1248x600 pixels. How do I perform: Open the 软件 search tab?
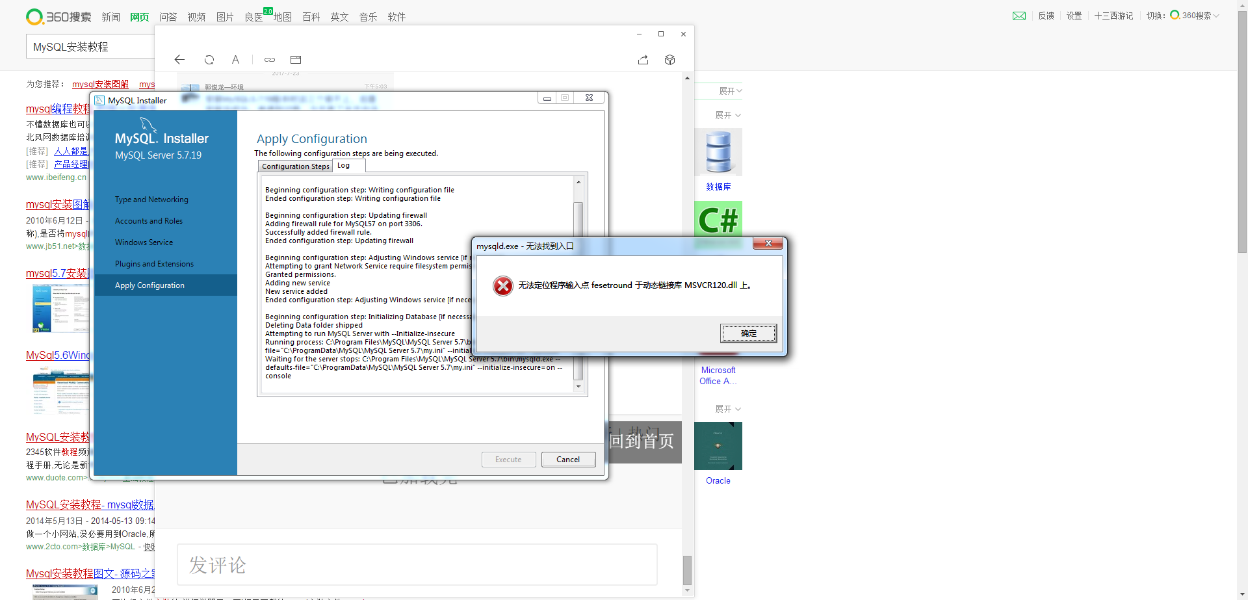pyautogui.click(x=396, y=17)
